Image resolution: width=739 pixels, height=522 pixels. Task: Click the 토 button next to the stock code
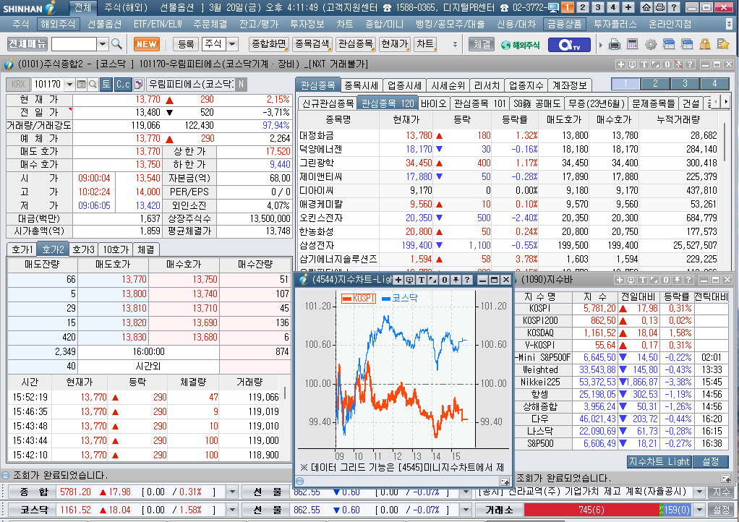[106, 85]
